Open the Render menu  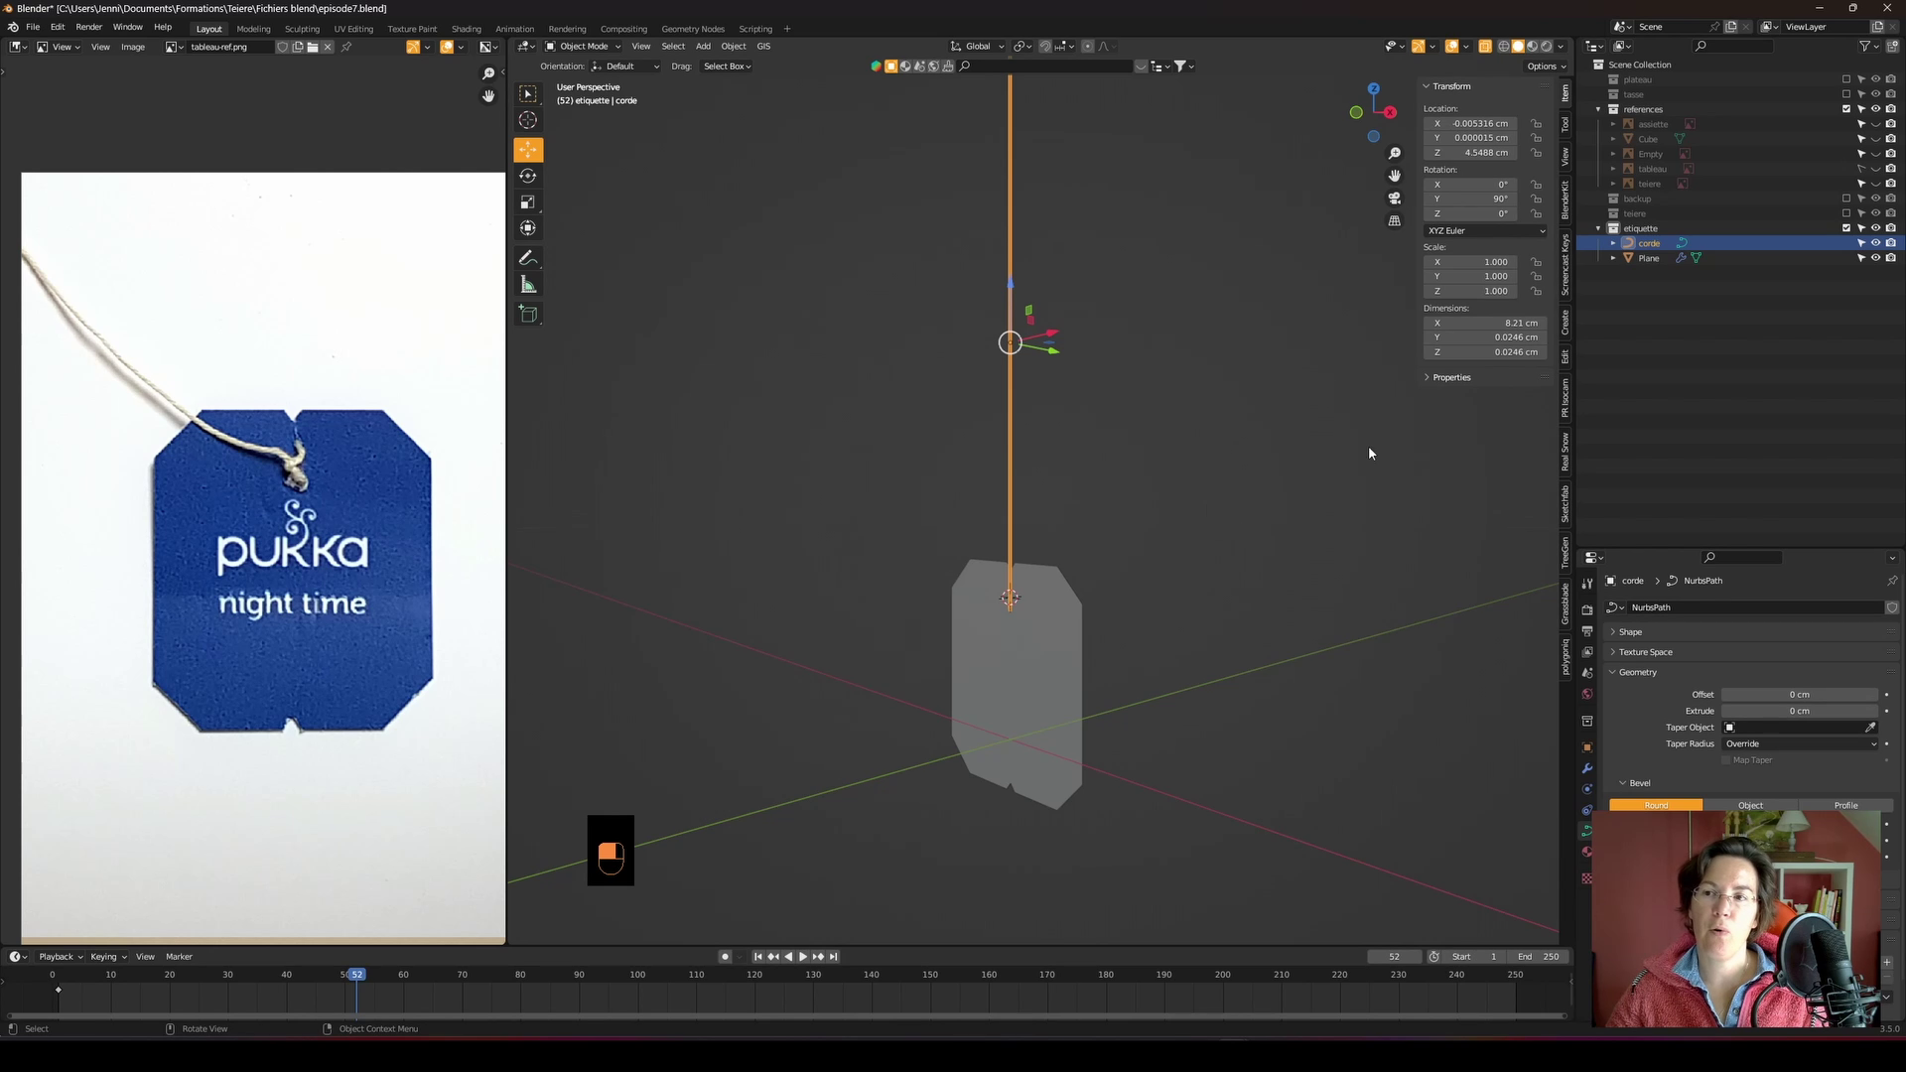click(88, 27)
